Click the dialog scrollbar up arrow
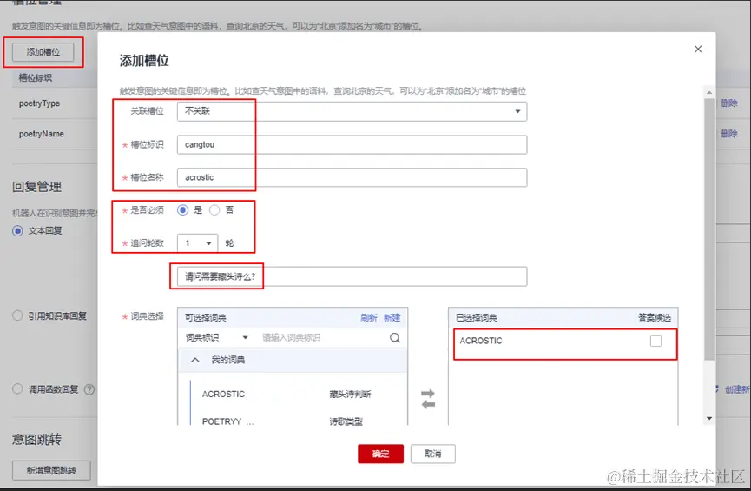Image resolution: width=751 pixels, height=491 pixels. 708,92
